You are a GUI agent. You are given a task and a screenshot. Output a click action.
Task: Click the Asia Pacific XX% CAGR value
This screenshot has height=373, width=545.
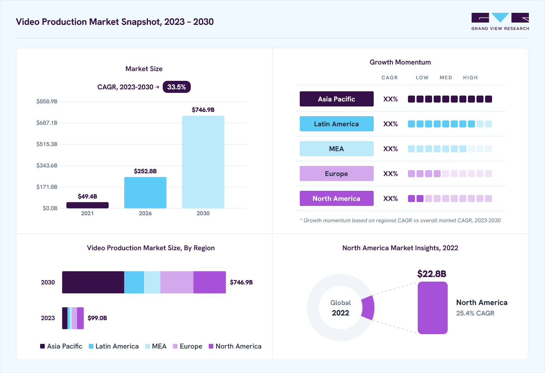click(x=390, y=99)
